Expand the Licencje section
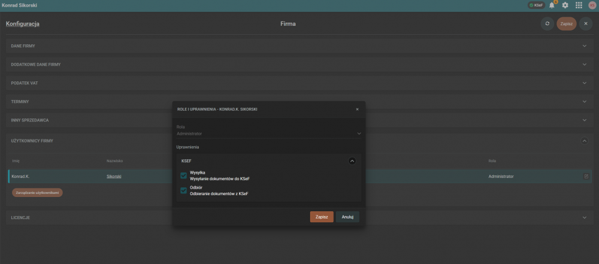This screenshot has width=599, height=264. 299,217
